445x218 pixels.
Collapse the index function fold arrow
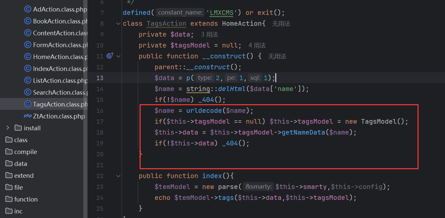coord(118,176)
